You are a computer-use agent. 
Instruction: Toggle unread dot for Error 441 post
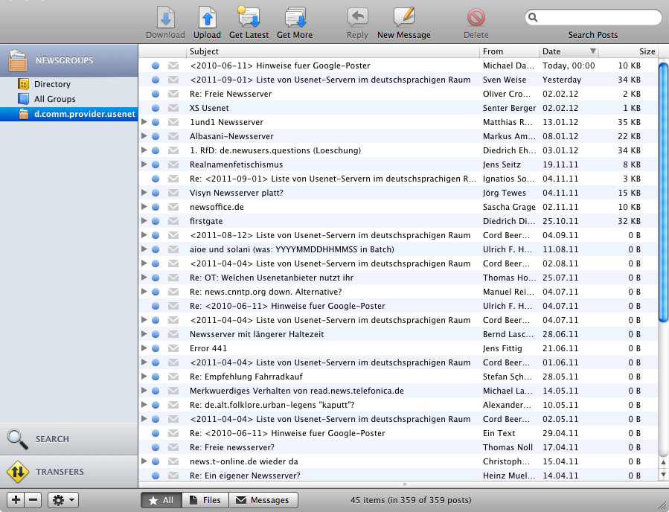pos(156,348)
